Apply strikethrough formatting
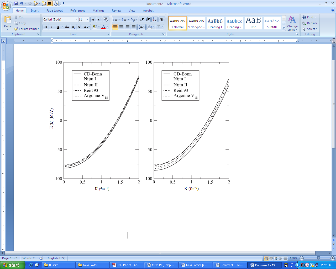The width and height of the screenshot is (336, 269). coord(67,27)
